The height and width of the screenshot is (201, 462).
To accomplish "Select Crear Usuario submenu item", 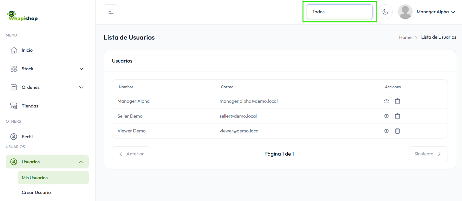I will pyautogui.click(x=36, y=192).
